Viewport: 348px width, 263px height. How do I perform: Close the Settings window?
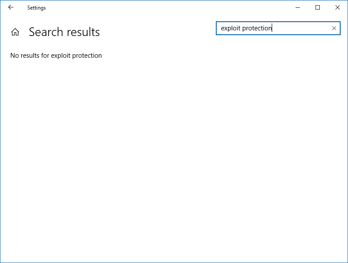[x=338, y=7]
